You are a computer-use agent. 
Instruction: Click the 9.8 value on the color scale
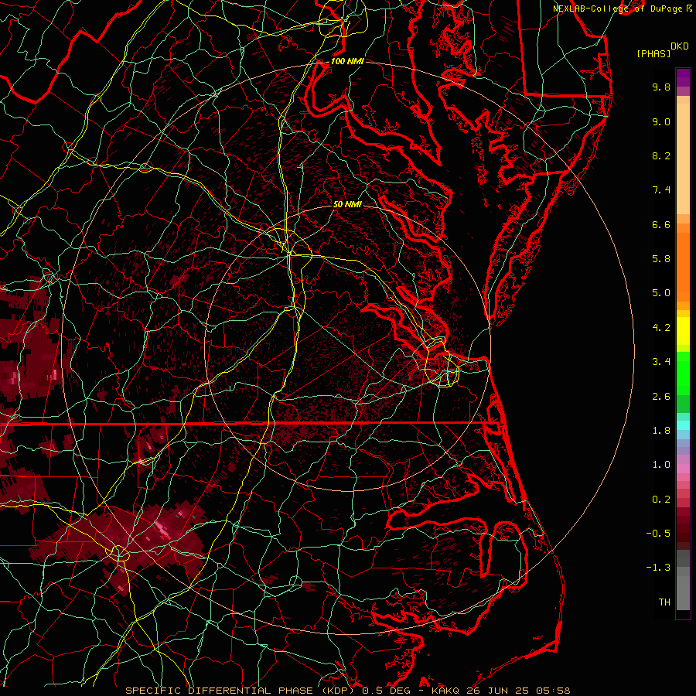point(661,87)
